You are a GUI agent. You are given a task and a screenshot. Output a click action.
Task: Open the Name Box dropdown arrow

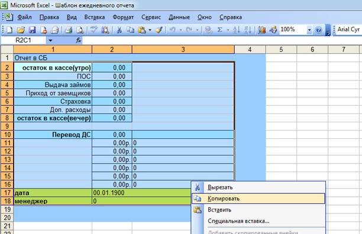(50, 41)
